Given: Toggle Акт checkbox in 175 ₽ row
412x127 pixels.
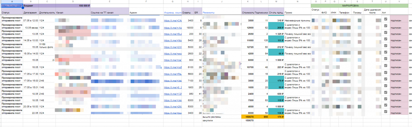Looking at the screenshot, I should pyautogui.click(x=385, y=79).
